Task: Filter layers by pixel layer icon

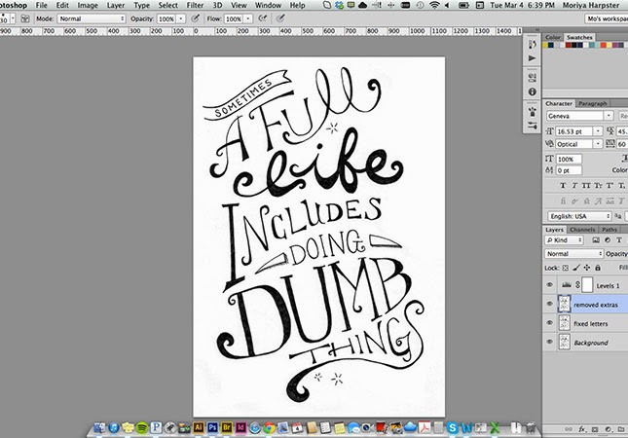Action: coord(596,240)
